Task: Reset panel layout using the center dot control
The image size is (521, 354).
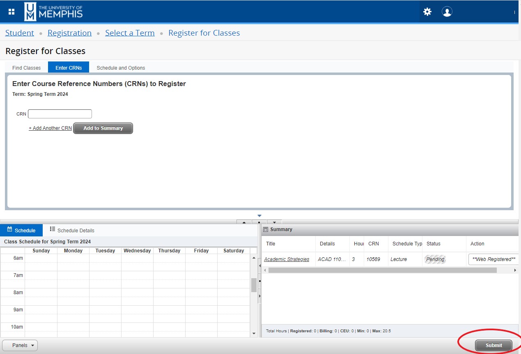Action: pos(259,222)
